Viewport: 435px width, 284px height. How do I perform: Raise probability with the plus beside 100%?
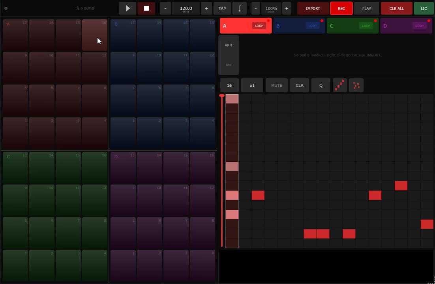(287, 8)
